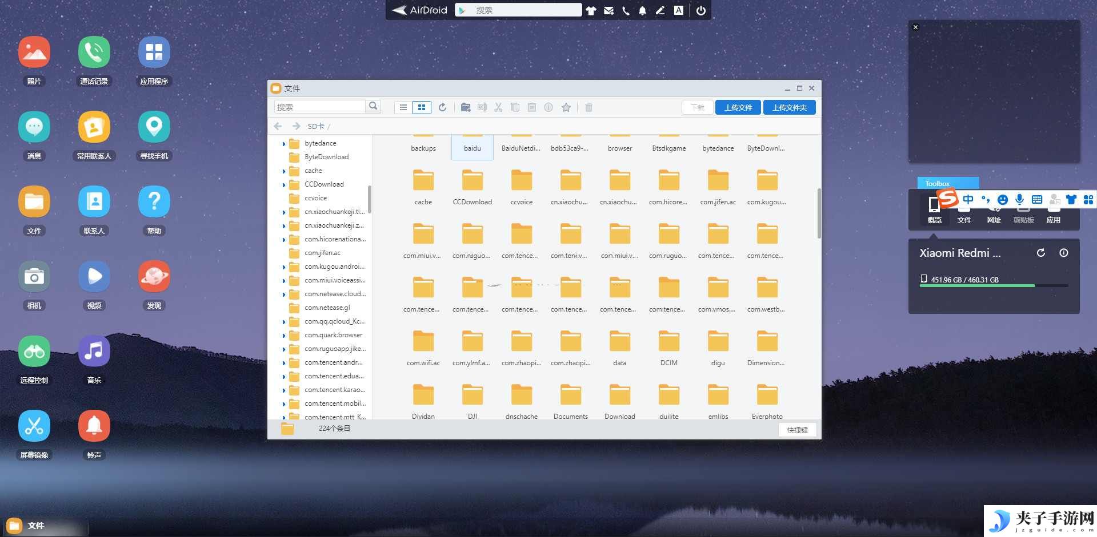Viewport: 1097px width, 537px height.
Task: Go forward with the right arrow
Action: [x=296, y=126]
